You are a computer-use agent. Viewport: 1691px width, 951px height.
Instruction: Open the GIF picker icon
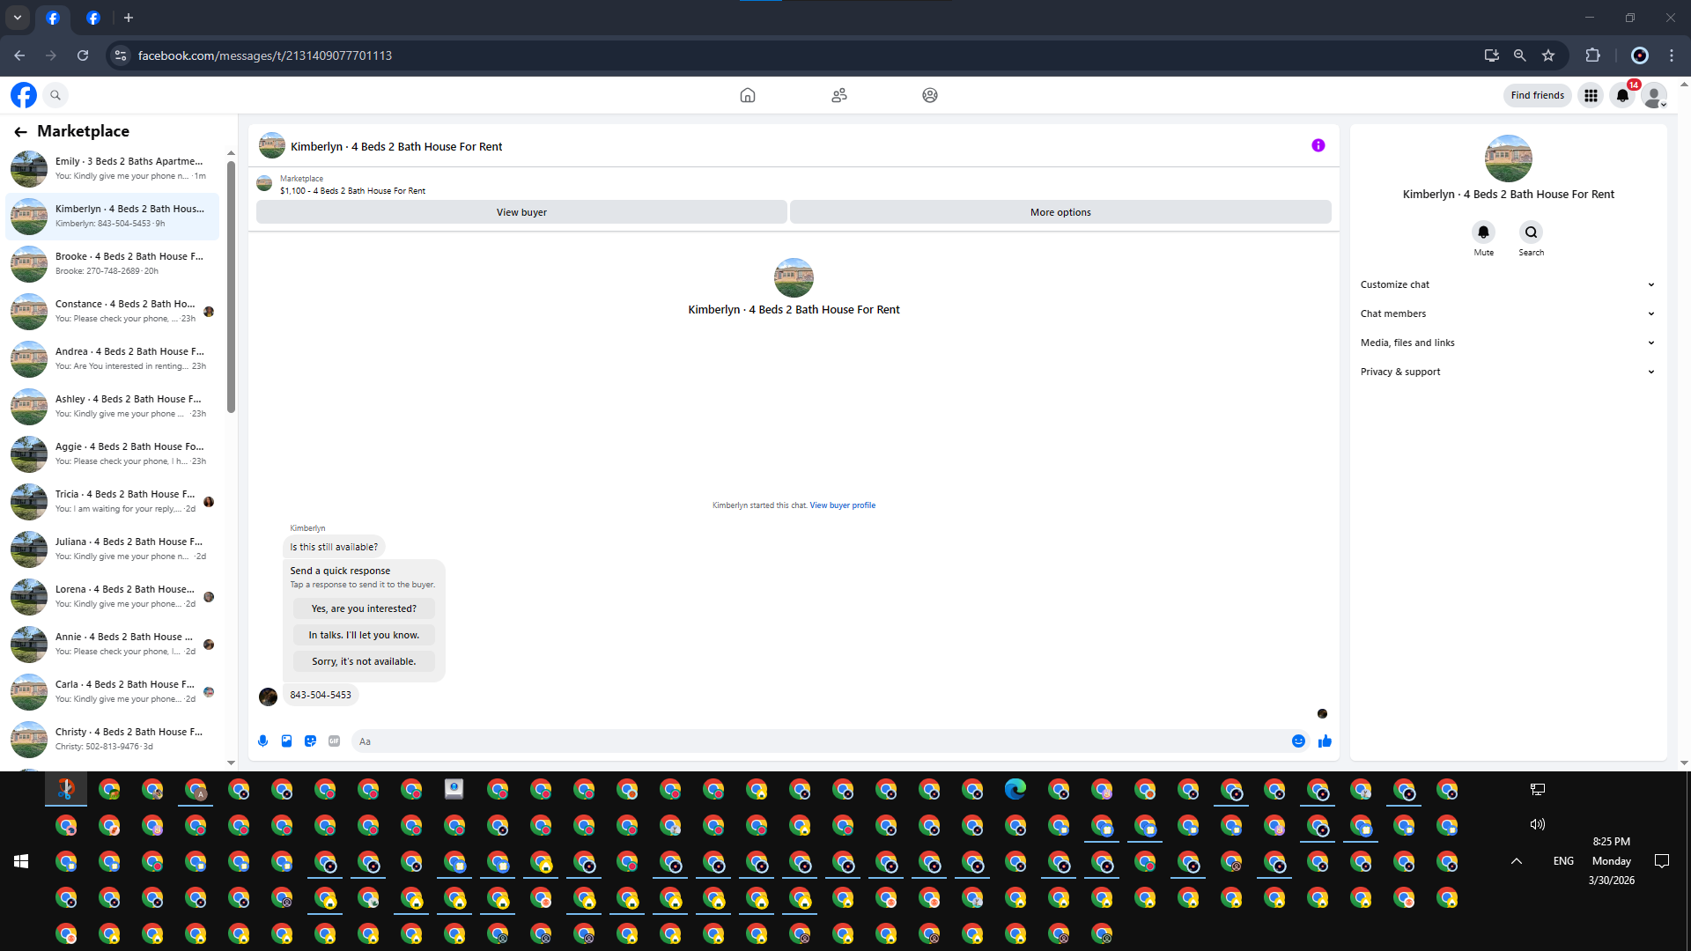[334, 741]
